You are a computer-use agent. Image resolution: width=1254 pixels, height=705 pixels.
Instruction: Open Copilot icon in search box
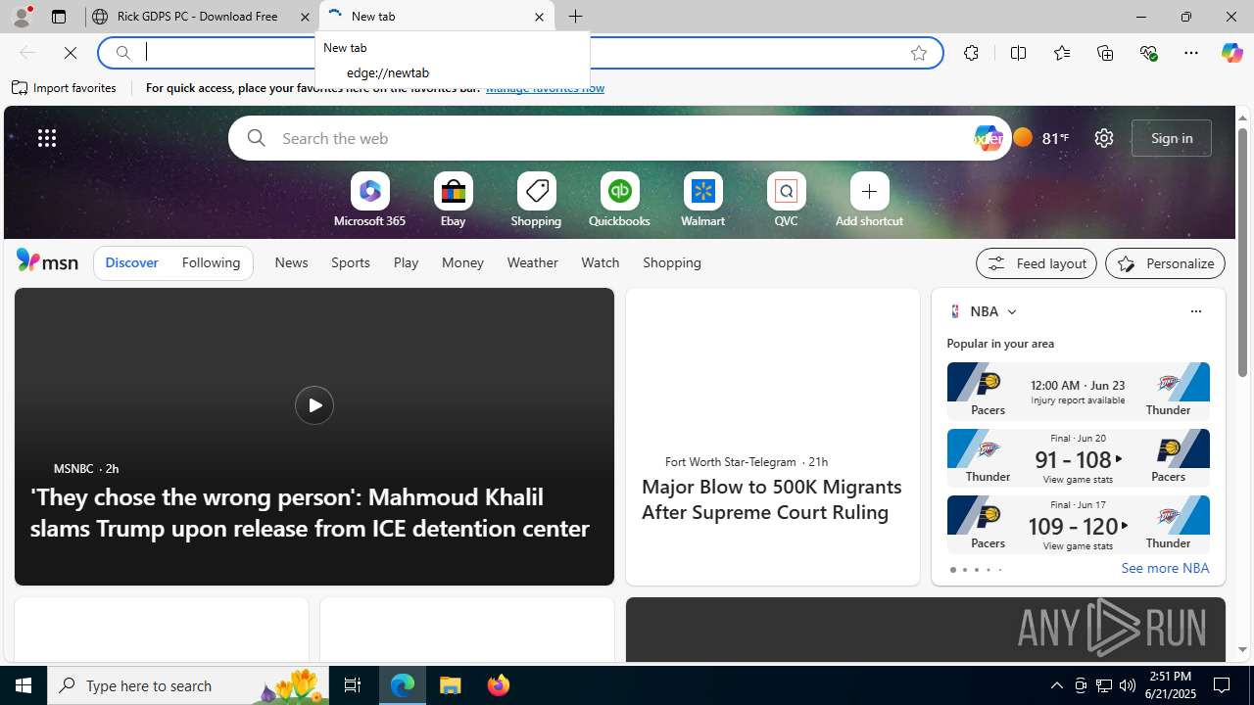(x=988, y=138)
